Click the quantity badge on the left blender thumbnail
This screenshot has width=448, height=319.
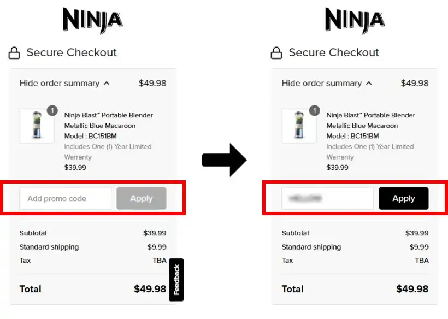coord(52,110)
